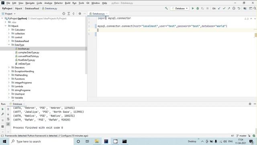Click the Git commit checkmark icon

coord(224,8)
